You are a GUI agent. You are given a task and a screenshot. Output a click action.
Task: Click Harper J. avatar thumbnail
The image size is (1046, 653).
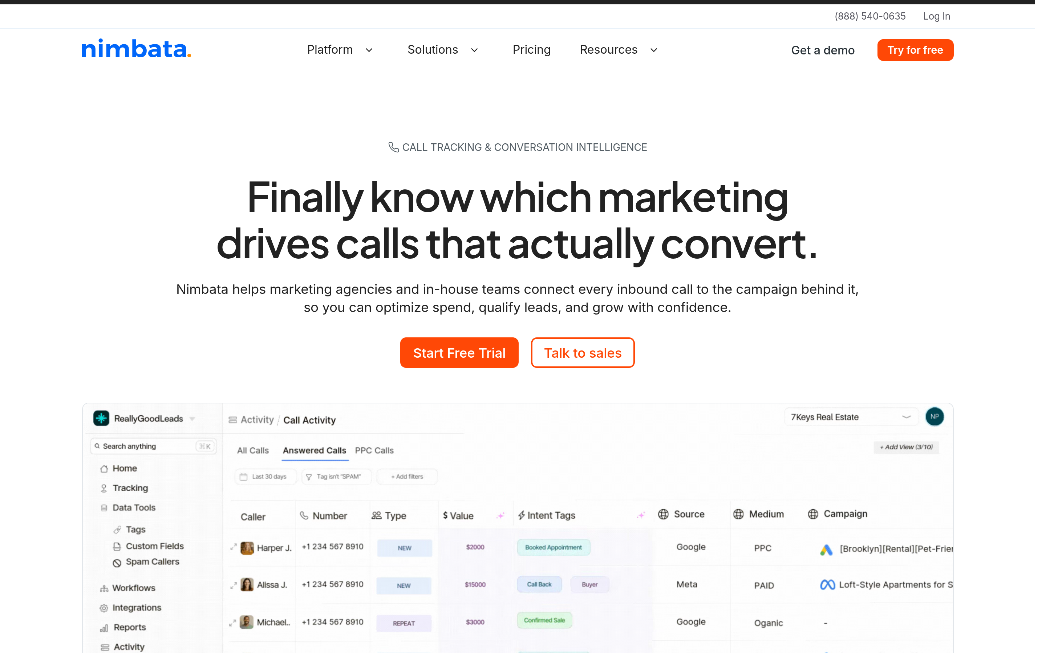point(247,548)
